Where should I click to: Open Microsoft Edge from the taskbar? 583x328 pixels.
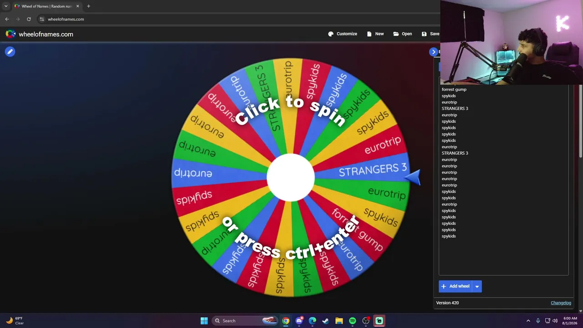click(312, 321)
